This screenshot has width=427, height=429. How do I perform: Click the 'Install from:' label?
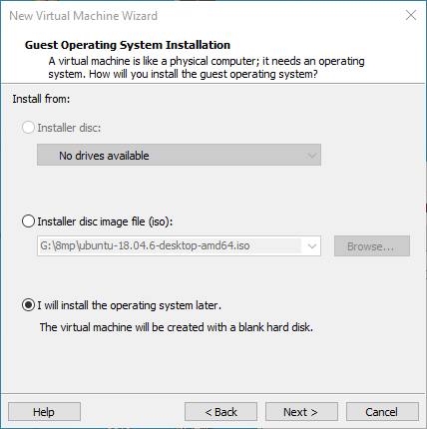pyautogui.click(x=41, y=99)
